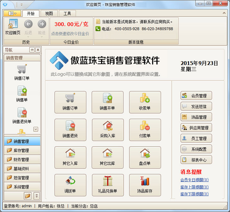Expand navigation options with double-chevron button
The image size is (230, 212).
pyautogui.click(x=37, y=196)
